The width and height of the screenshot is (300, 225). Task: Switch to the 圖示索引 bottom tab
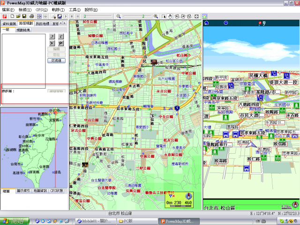point(23,191)
